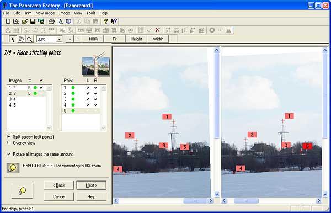This screenshot has height=213, width=331.
Task: Select the arrow pointer tool
Action: click(x=13, y=39)
